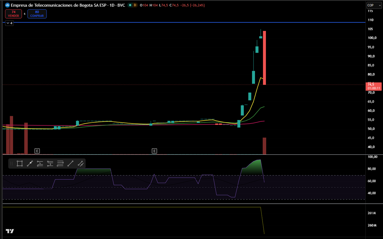Click the 74,5 current price label
383x239 pixels.
(x=374, y=86)
